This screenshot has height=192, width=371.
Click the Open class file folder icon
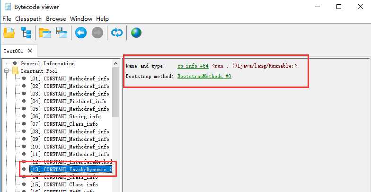pos(9,33)
